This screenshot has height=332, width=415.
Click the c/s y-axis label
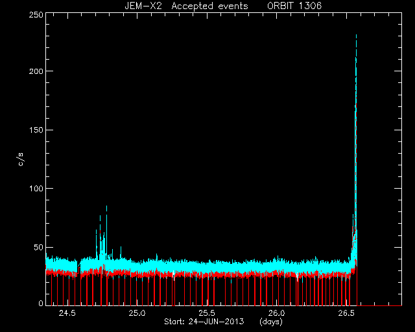click(x=21, y=160)
